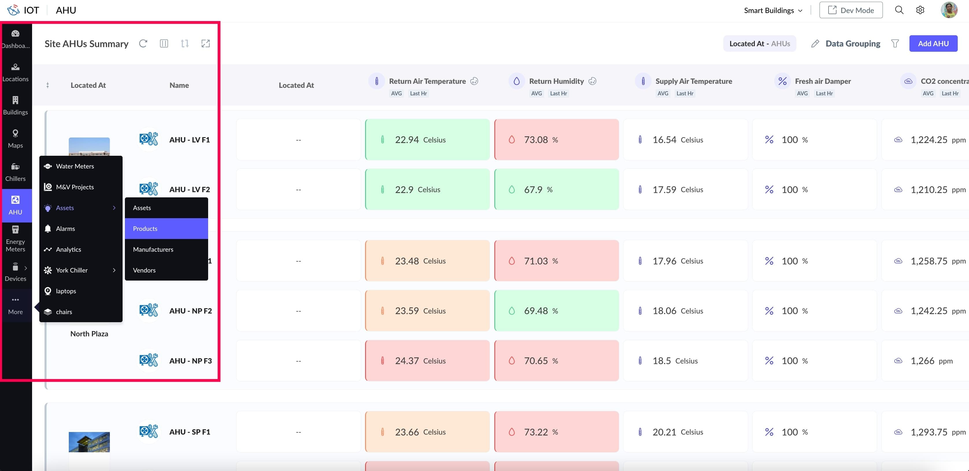969x471 pixels.
Task: Expand the Devices sidebar chevron
Action: point(25,268)
